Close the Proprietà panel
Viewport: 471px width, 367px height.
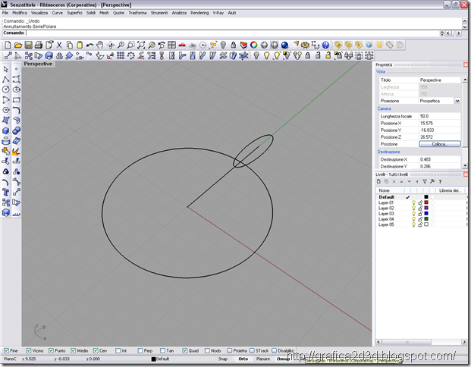pyautogui.click(x=466, y=64)
